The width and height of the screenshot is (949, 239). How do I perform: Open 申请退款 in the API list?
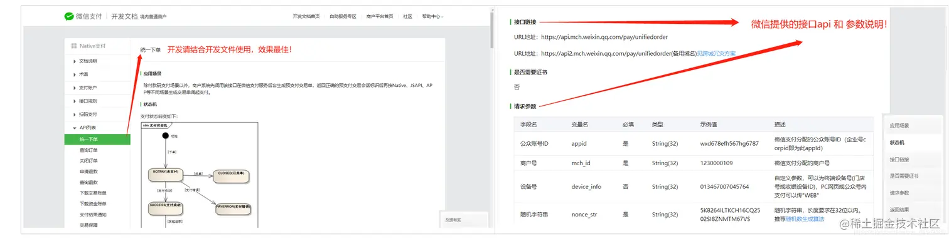[88, 171]
